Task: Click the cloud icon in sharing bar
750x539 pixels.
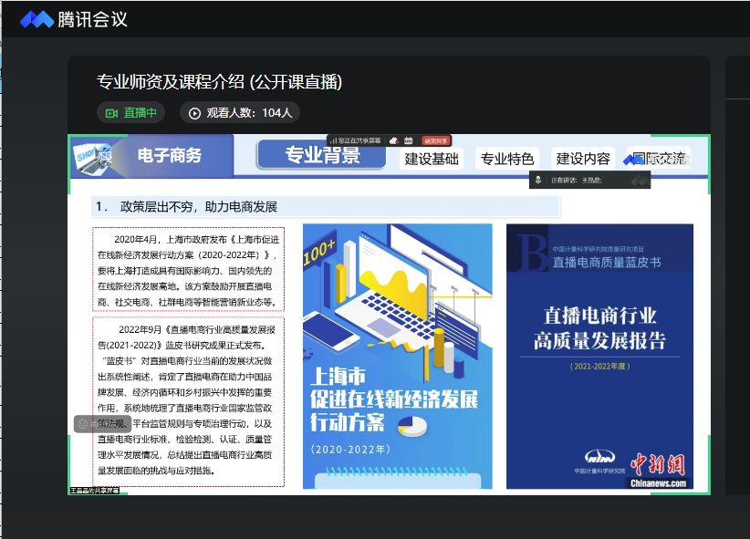Action: click(393, 140)
